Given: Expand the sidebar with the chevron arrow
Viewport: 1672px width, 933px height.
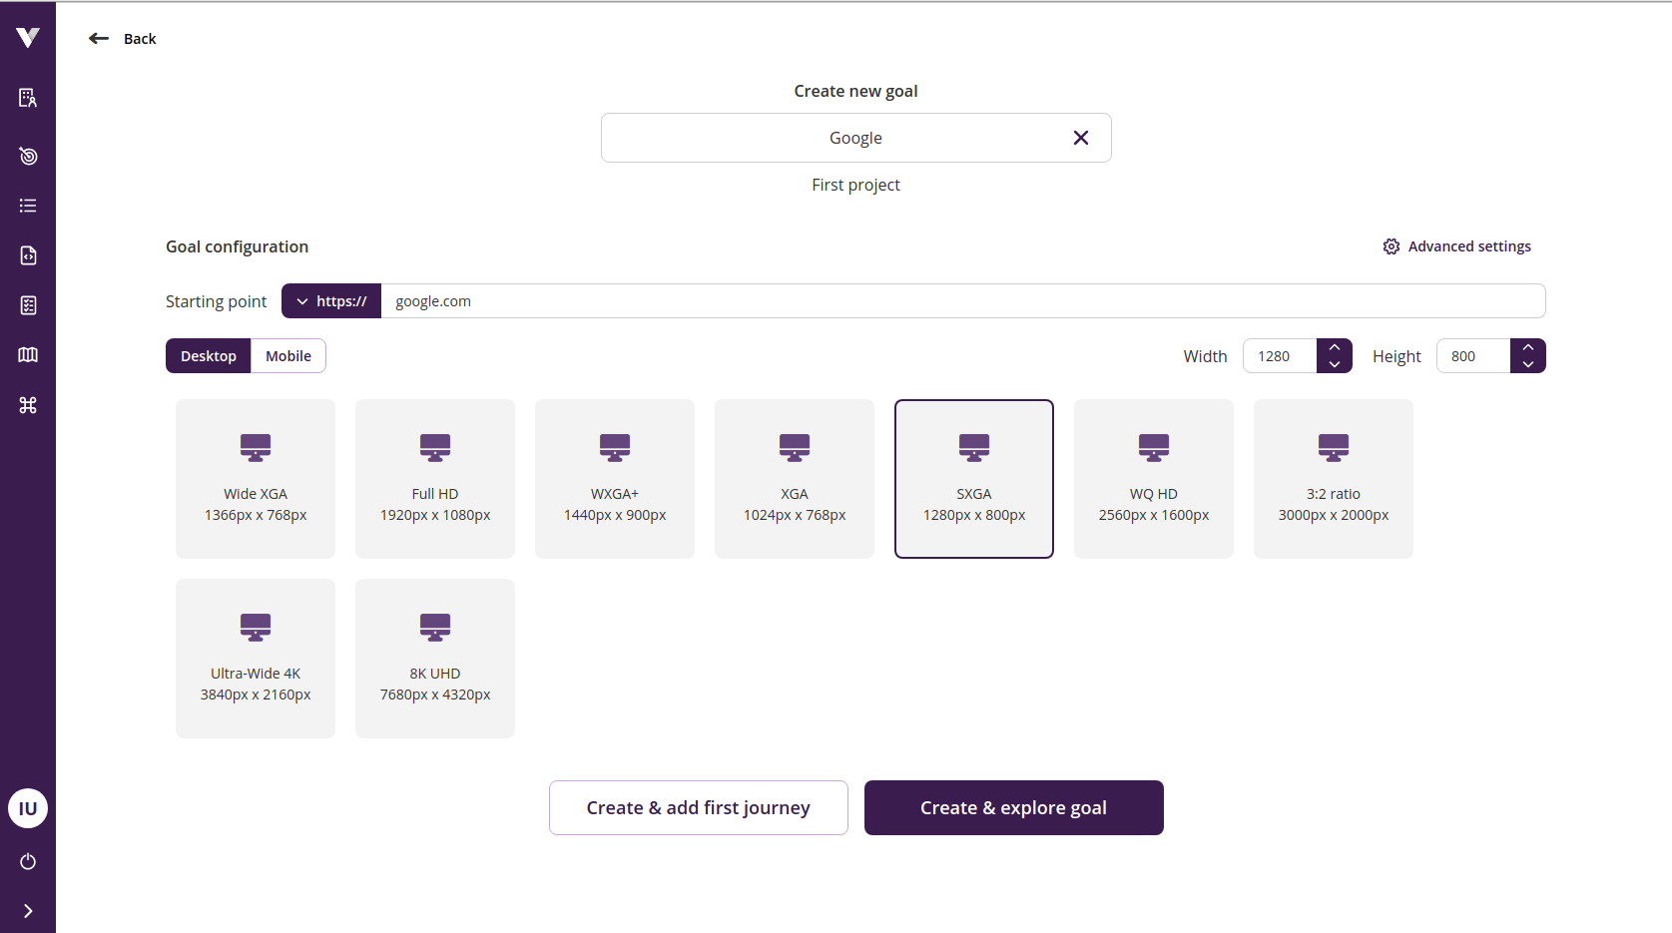Looking at the screenshot, I should click(28, 911).
